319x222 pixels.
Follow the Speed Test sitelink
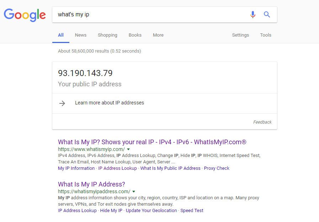pos(192,210)
